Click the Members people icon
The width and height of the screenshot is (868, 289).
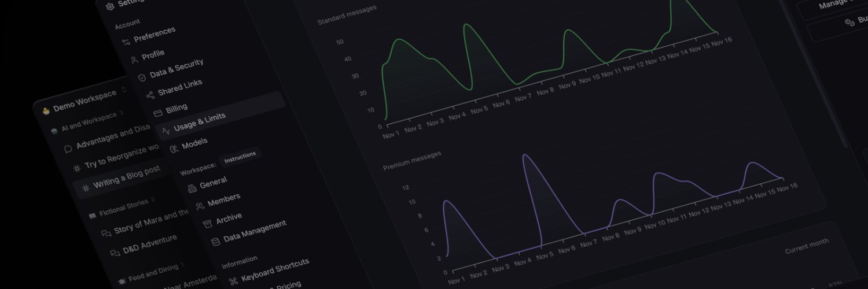tap(200, 206)
